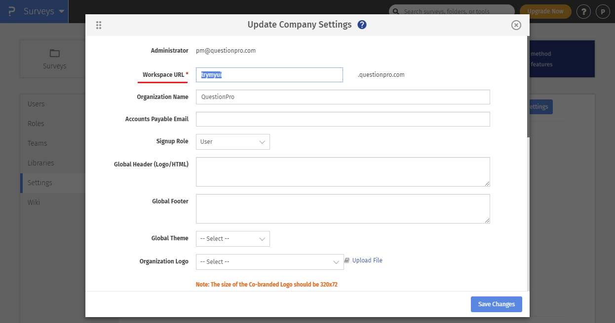Go to Wiki in the sidebar
The image size is (615, 323).
34,202
